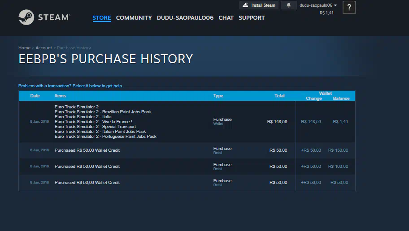Click the wallet balance R$ 1,41 in header
The height and width of the screenshot is (231, 409).
click(326, 13)
